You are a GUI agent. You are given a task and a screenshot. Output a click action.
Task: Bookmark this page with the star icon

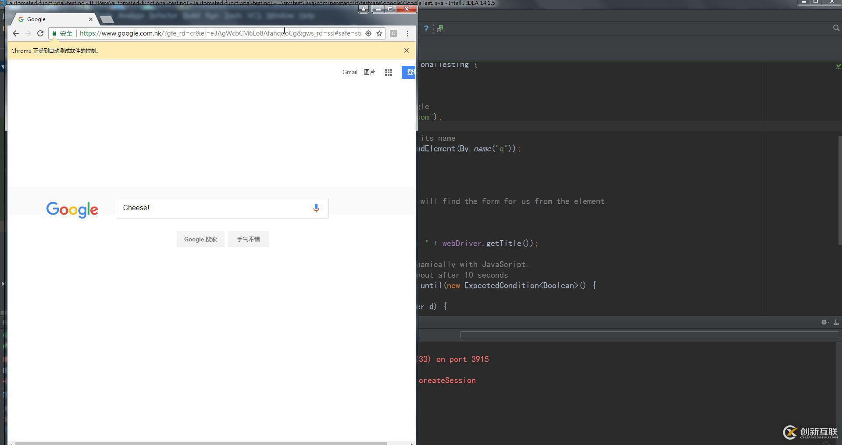click(x=379, y=33)
